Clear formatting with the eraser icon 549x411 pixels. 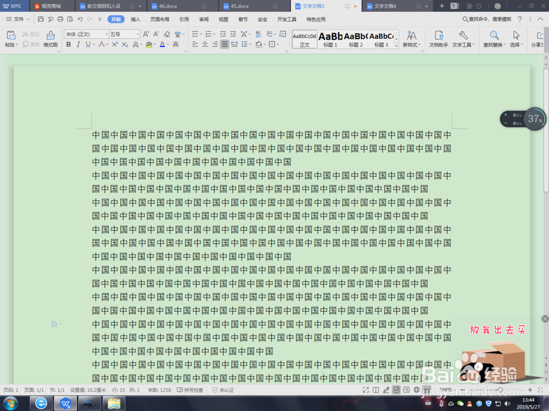(x=167, y=34)
